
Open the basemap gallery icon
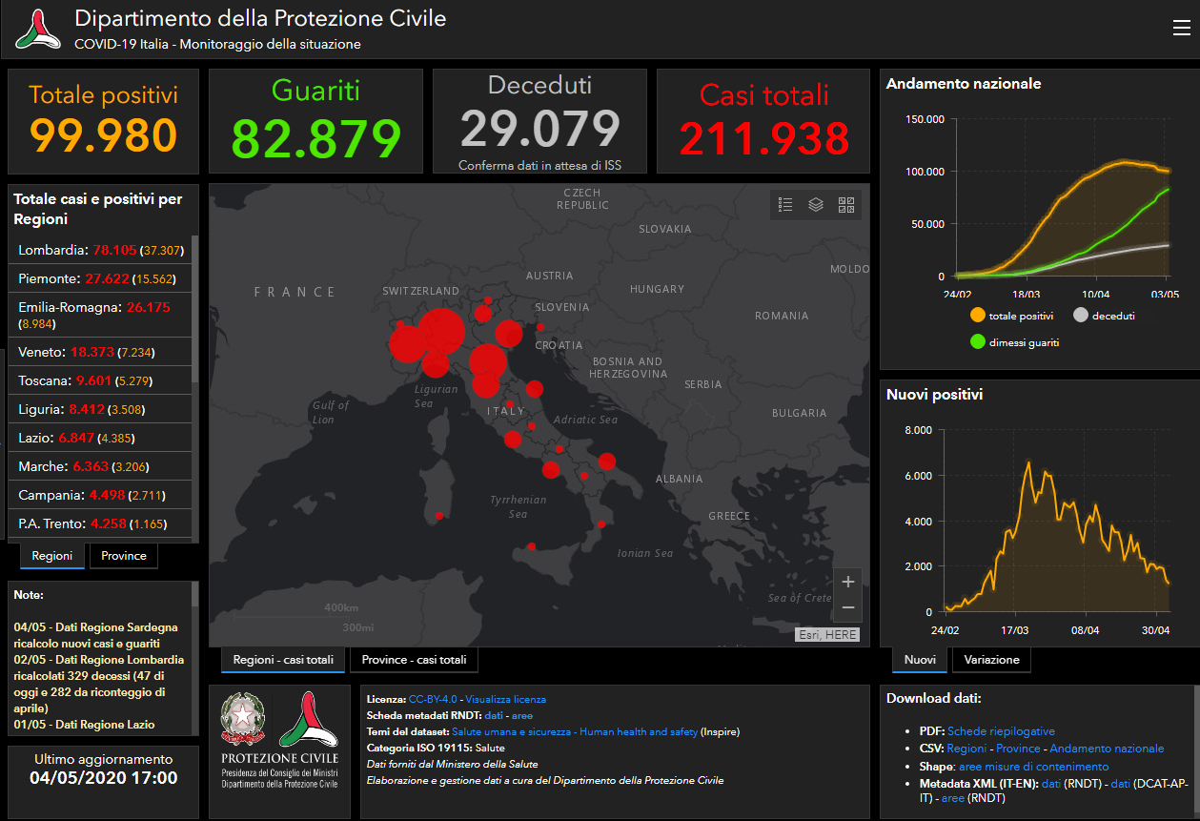pos(846,204)
